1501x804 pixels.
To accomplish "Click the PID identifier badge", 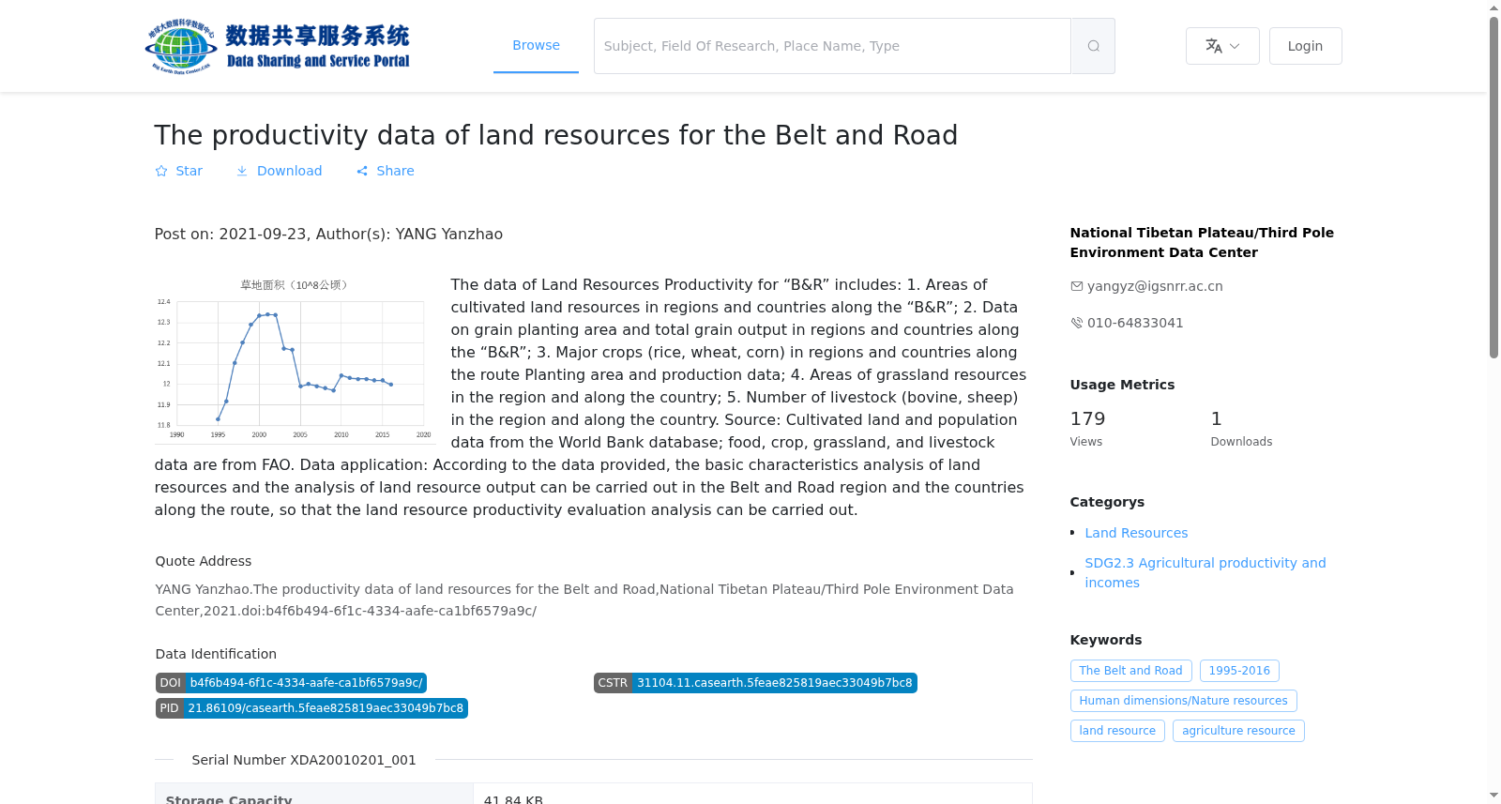I will point(311,708).
